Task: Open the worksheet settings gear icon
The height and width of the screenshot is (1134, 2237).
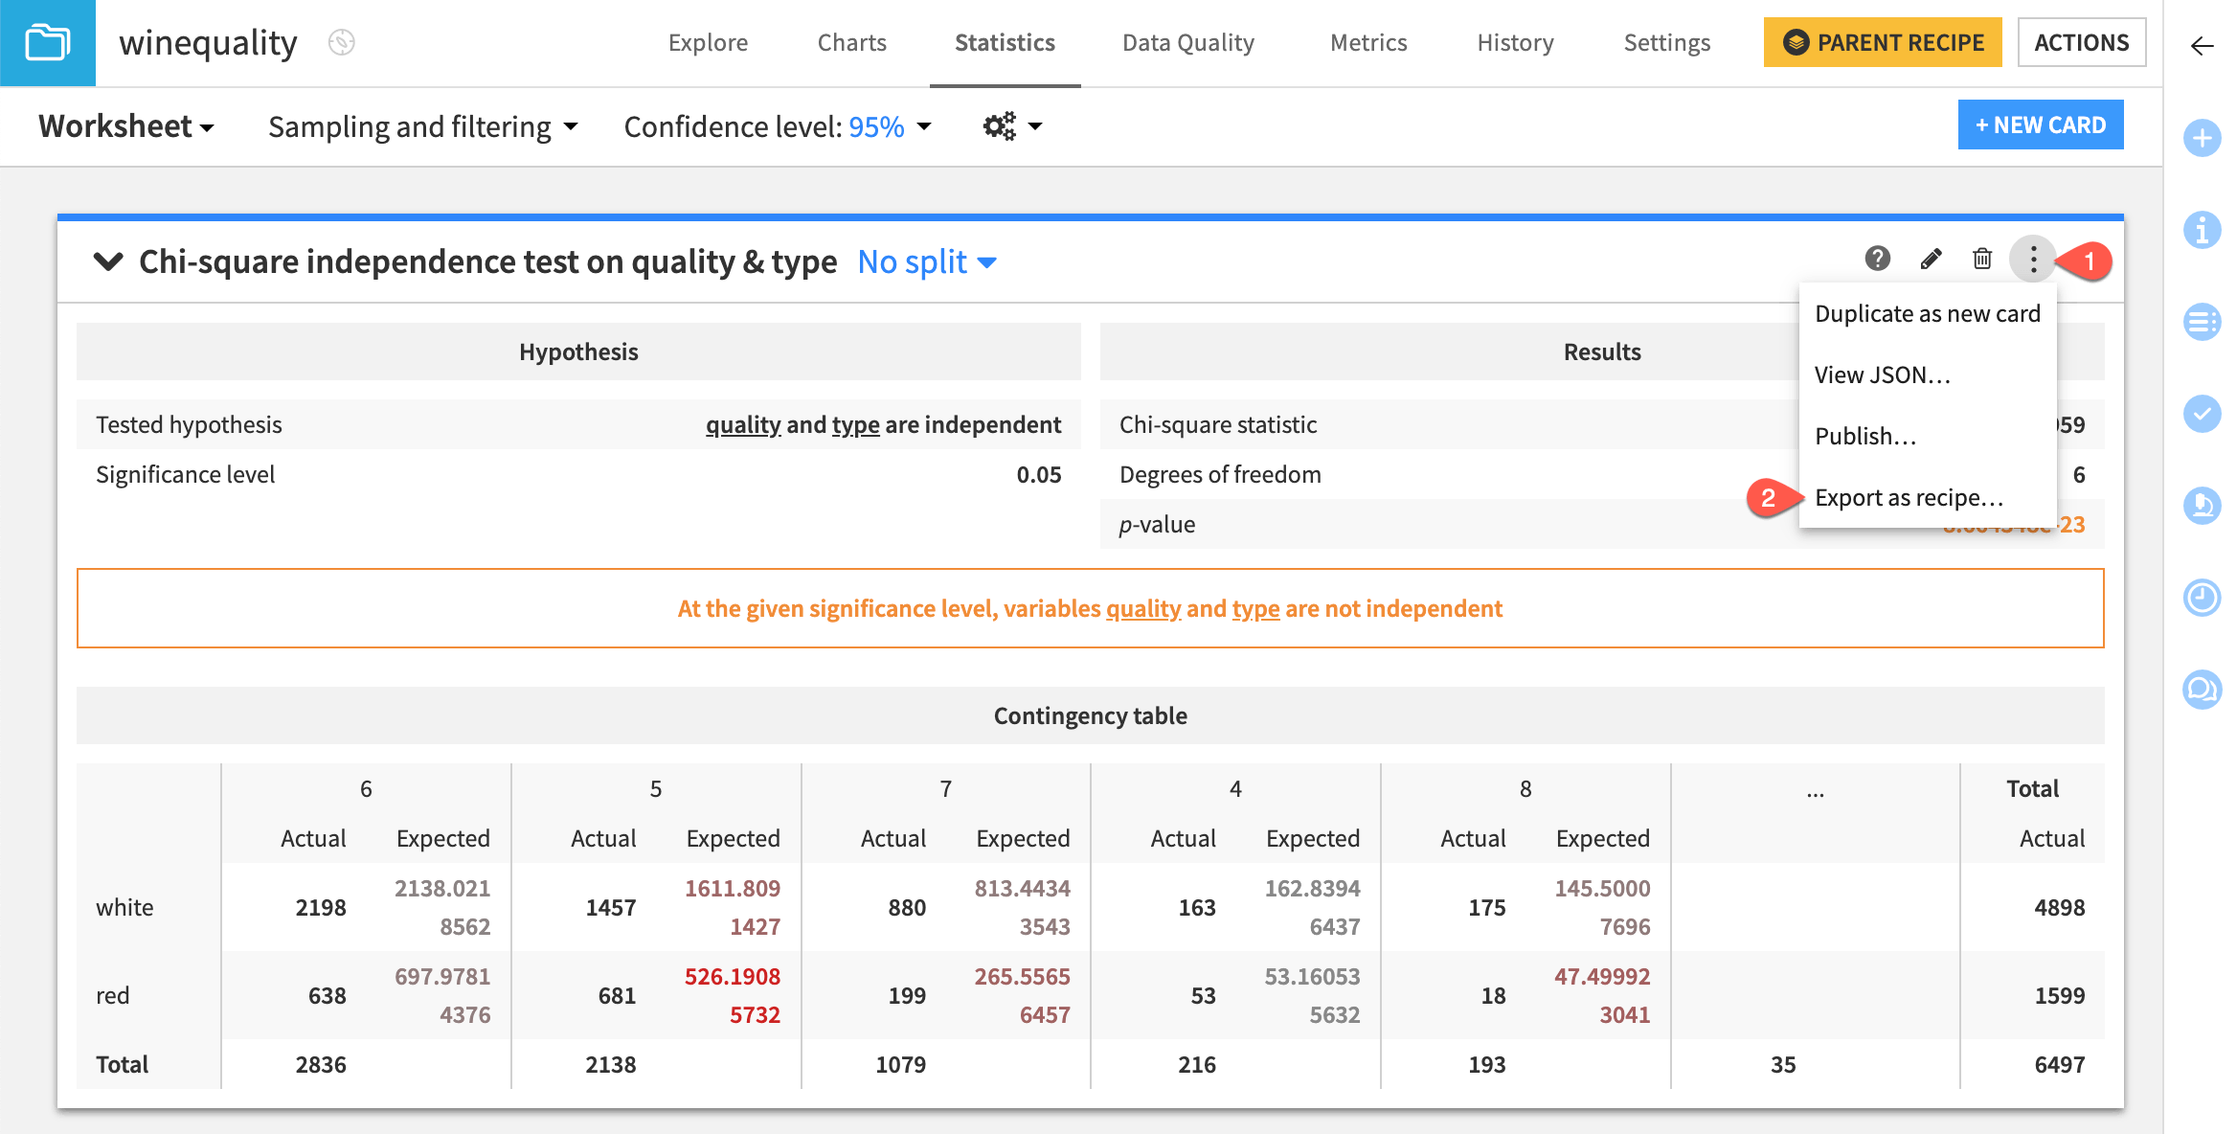Action: pyautogui.click(x=998, y=125)
